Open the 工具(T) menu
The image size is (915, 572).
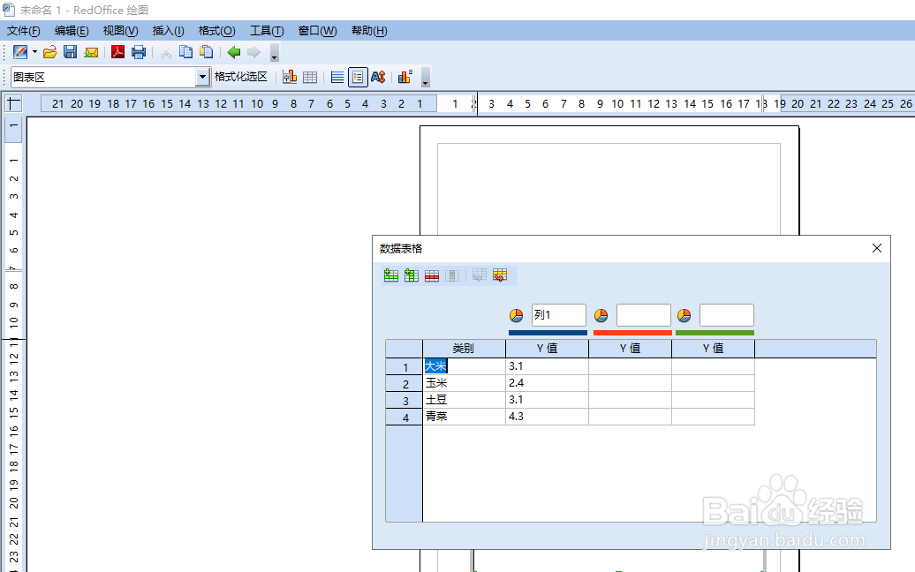click(x=267, y=31)
